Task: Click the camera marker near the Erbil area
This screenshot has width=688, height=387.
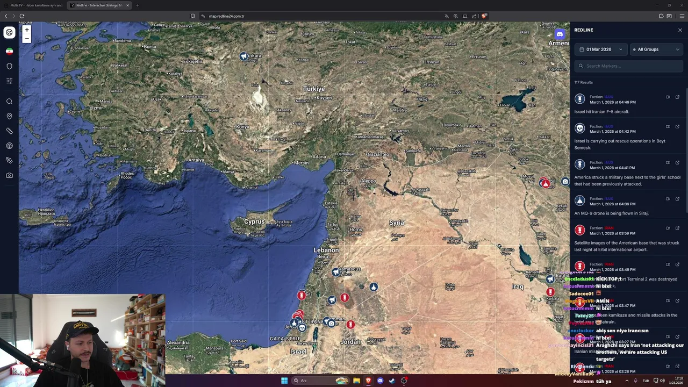Action: (x=565, y=182)
